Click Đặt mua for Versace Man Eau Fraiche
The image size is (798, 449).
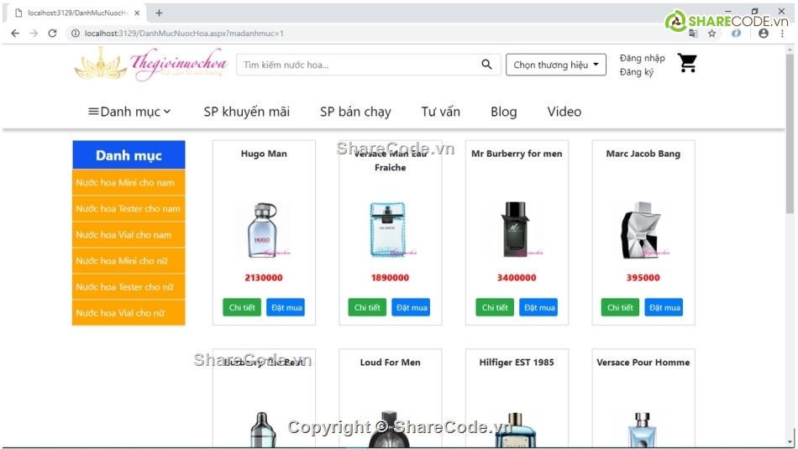pyautogui.click(x=412, y=307)
